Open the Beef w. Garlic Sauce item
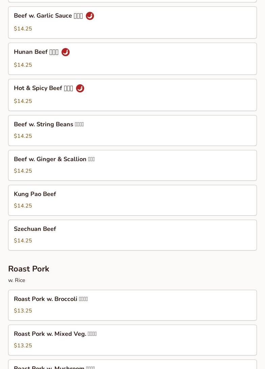265x369 pixels. (x=132, y=23)
